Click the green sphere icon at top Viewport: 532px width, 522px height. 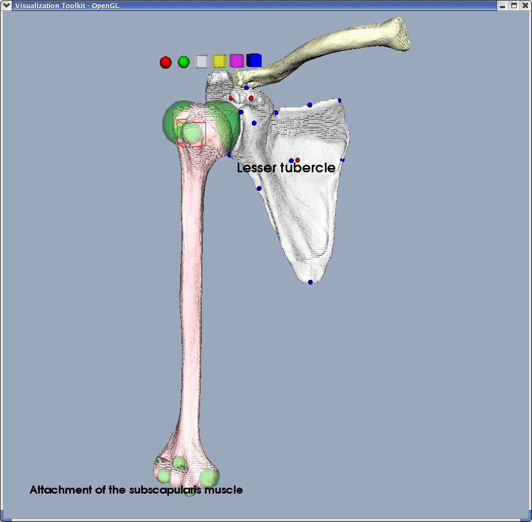tap(184, 62)
